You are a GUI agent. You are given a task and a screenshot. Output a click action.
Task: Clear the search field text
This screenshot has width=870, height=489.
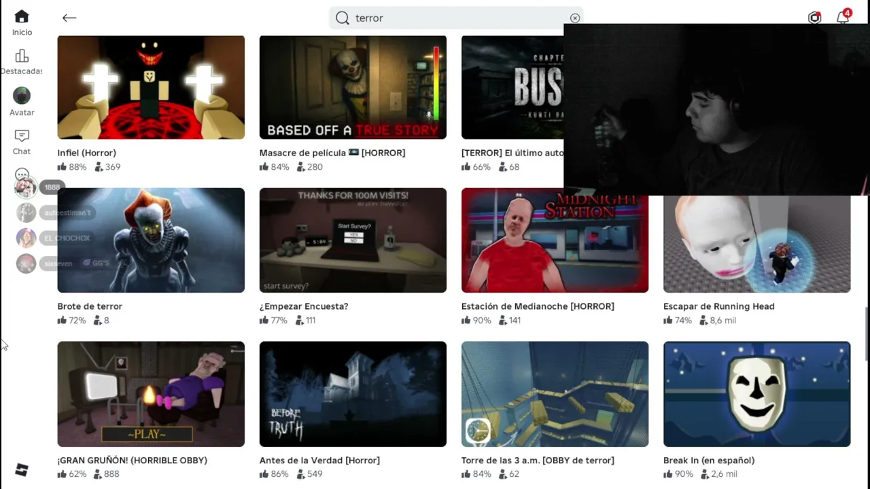575,18
